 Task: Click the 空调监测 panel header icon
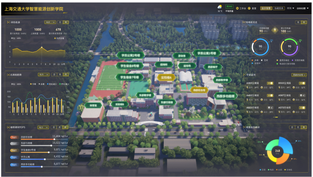244,74
